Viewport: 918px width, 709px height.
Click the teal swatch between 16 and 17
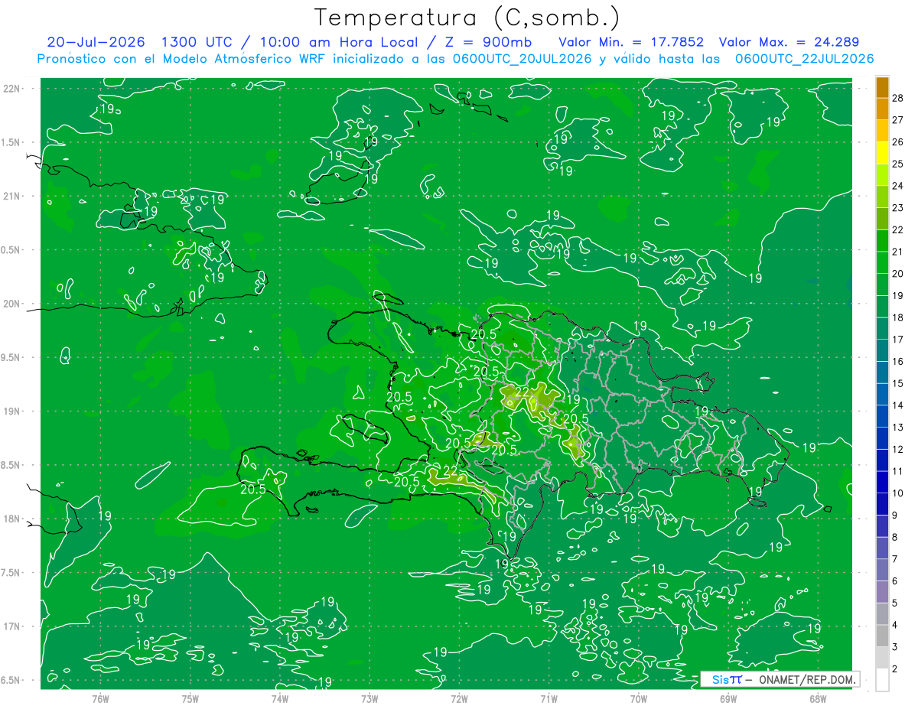[882, 350]
